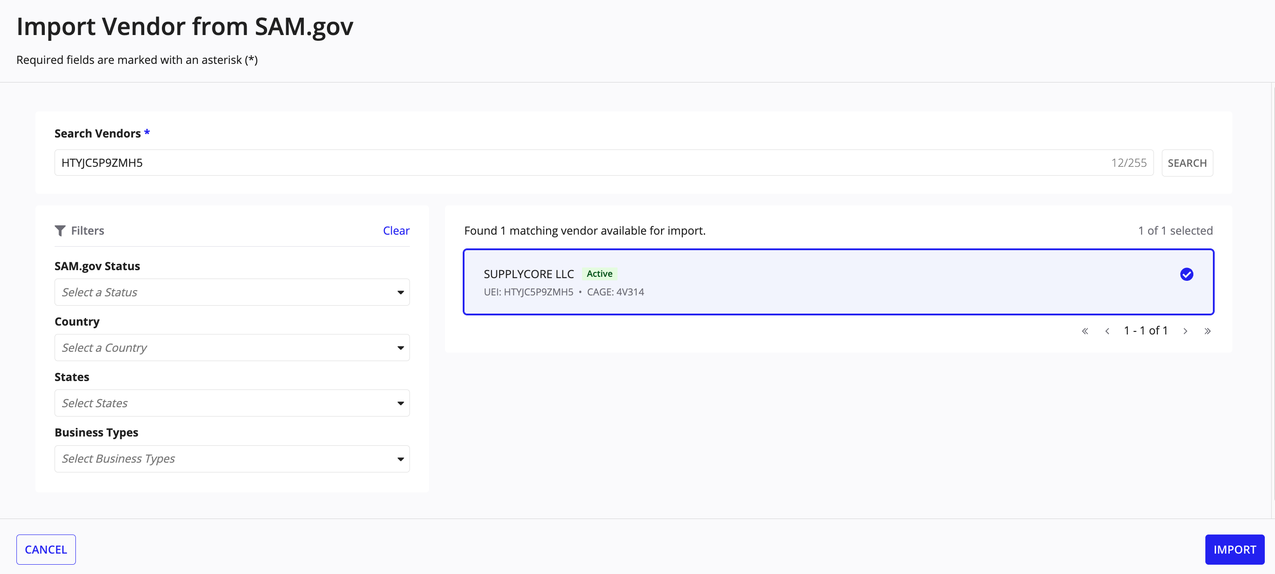Screen dimensions: 1275x574
Task: Toggle the SUPPLYCORE LLC selection checkmark
Action: point(1186,274)
